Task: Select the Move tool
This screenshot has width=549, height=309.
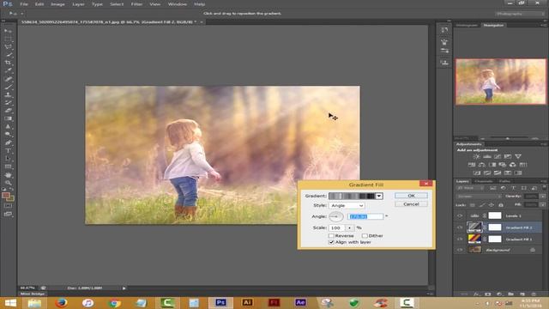Action: click(x=8, y=31)
